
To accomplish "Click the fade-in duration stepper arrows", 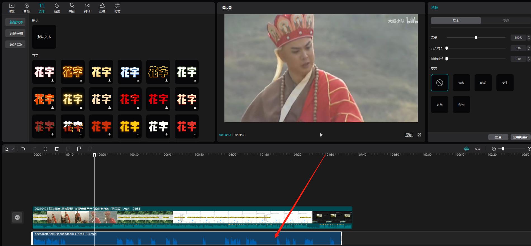I will [528, 48].
